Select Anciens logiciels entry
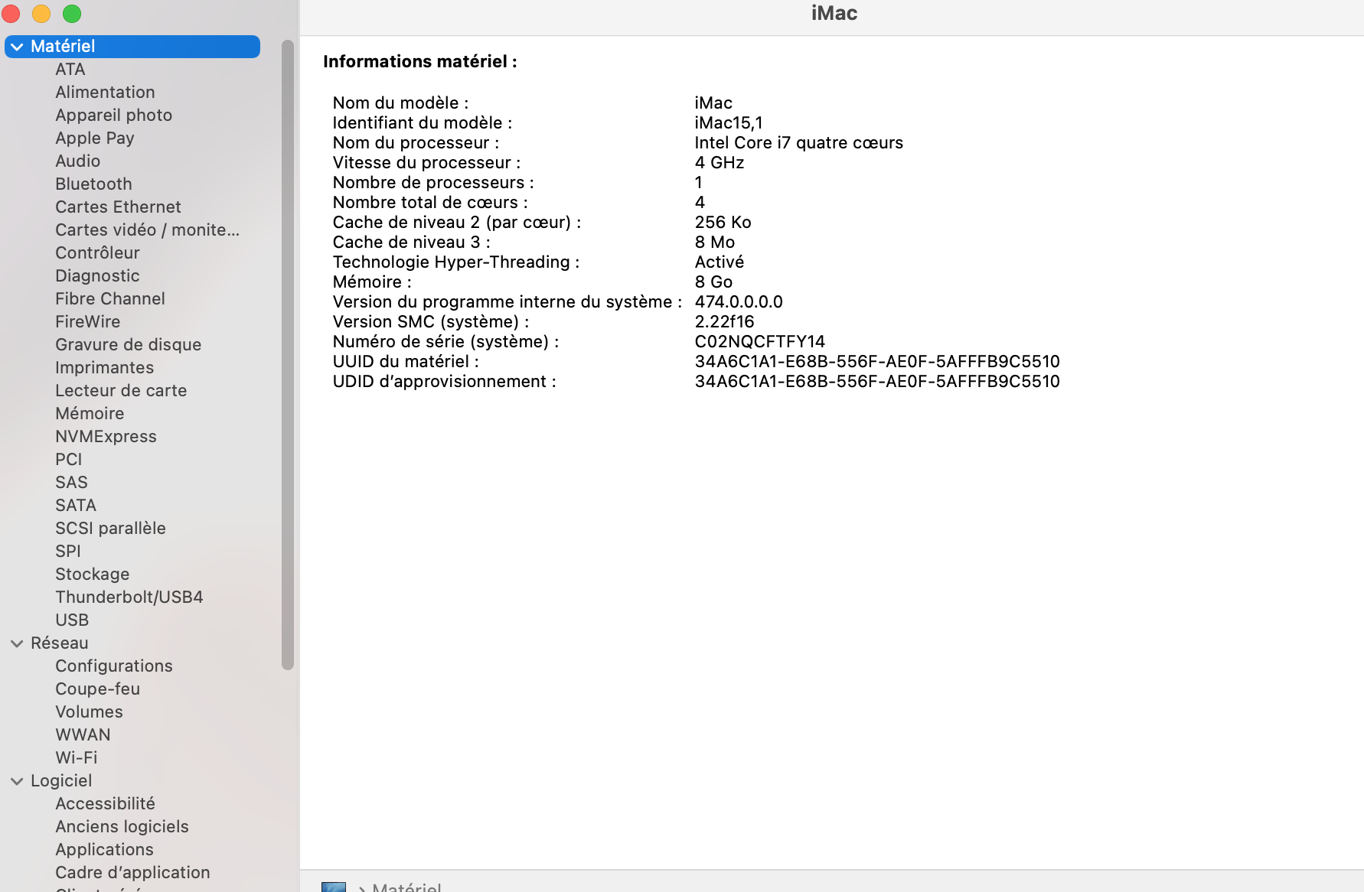The height and width of the screenshot is (892, 1364). pyautogui.click(x=122, y=827)
